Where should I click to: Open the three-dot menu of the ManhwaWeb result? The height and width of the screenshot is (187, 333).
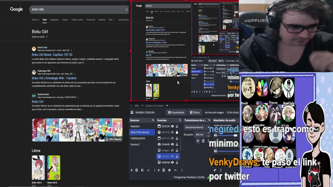78,97
